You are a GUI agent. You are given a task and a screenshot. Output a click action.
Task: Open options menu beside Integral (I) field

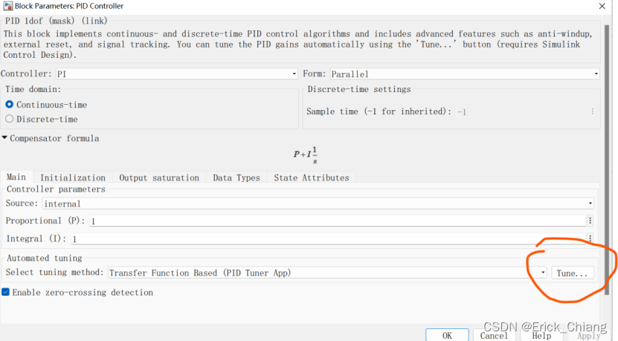pyautogui.click(x=590, y=238)
